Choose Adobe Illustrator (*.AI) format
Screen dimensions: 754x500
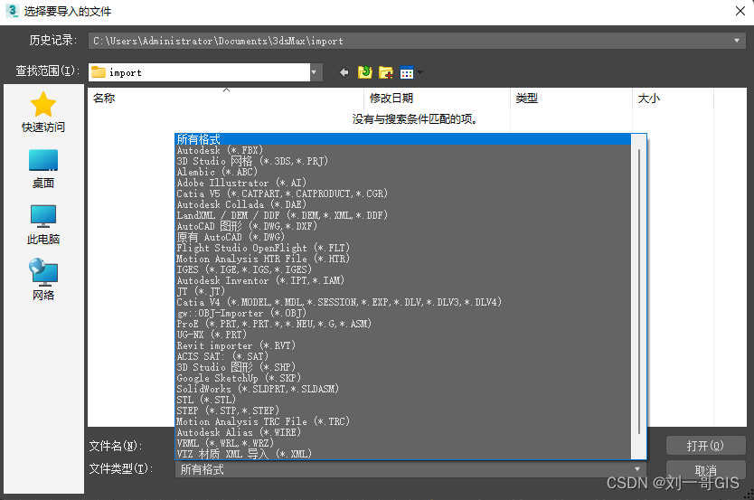403,183
